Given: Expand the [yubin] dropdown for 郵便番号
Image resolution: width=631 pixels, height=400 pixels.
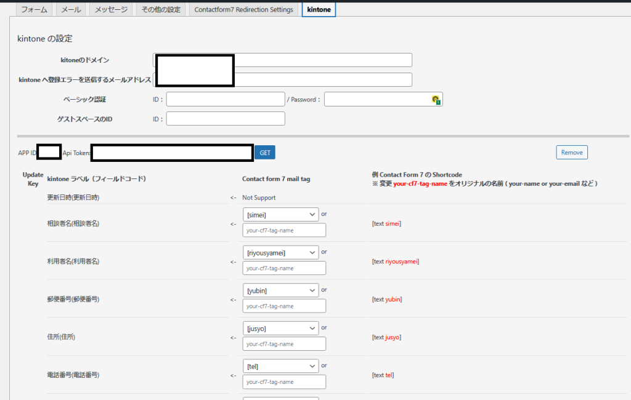Looking at the screenshot, I should tap(281, 290).
